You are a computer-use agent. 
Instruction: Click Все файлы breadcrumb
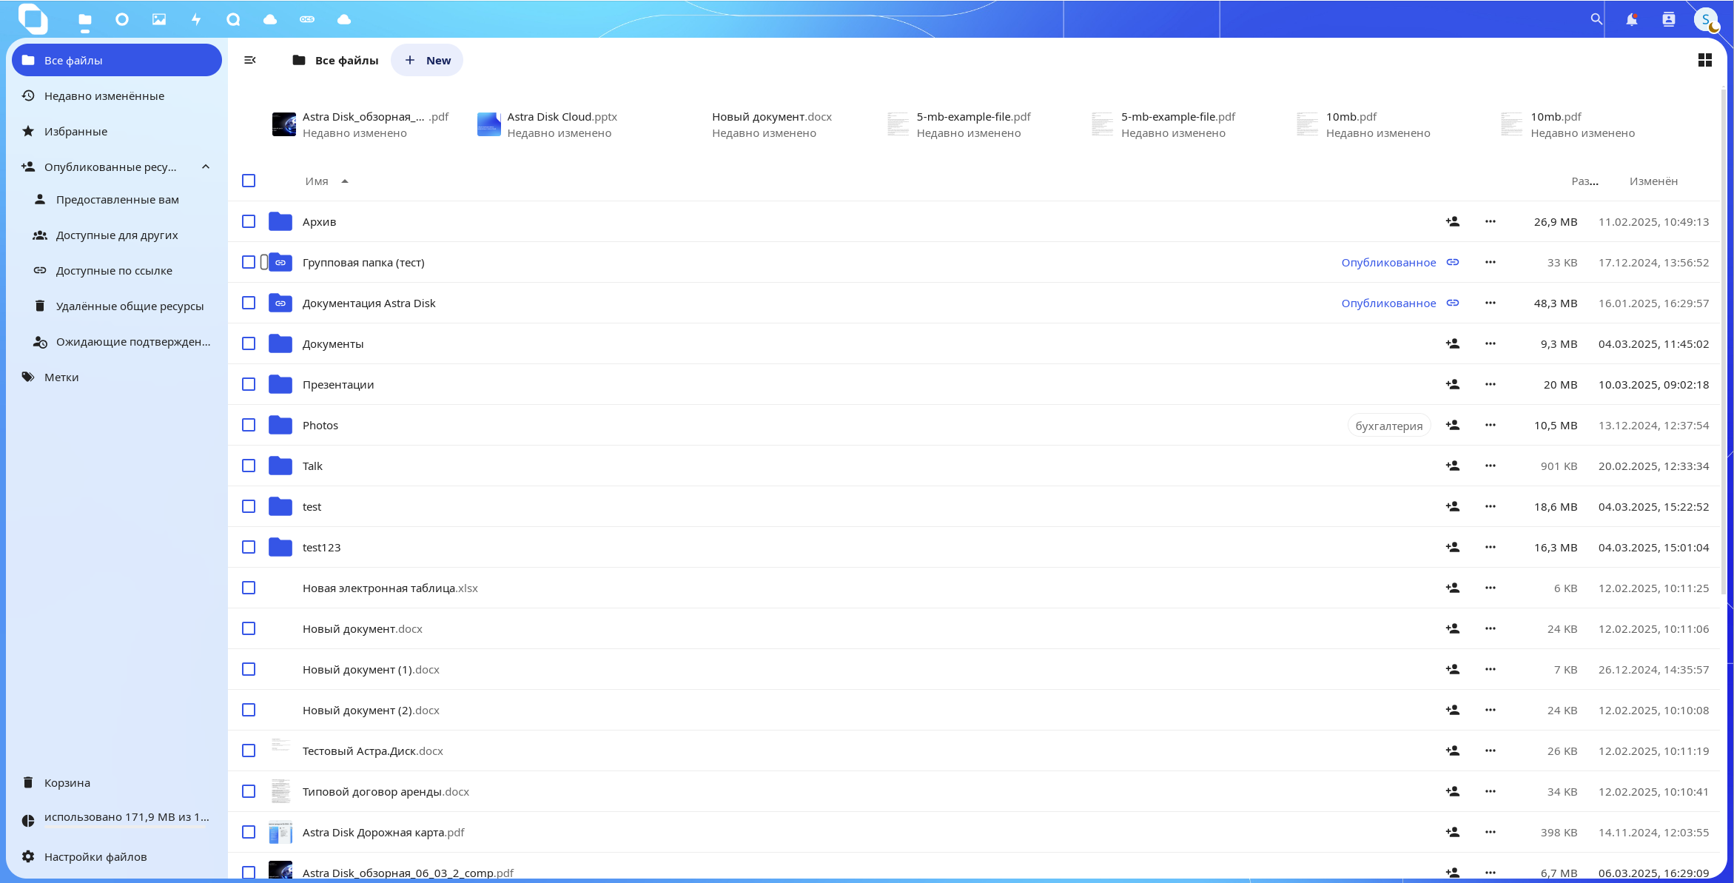click(x=335, y=60)
